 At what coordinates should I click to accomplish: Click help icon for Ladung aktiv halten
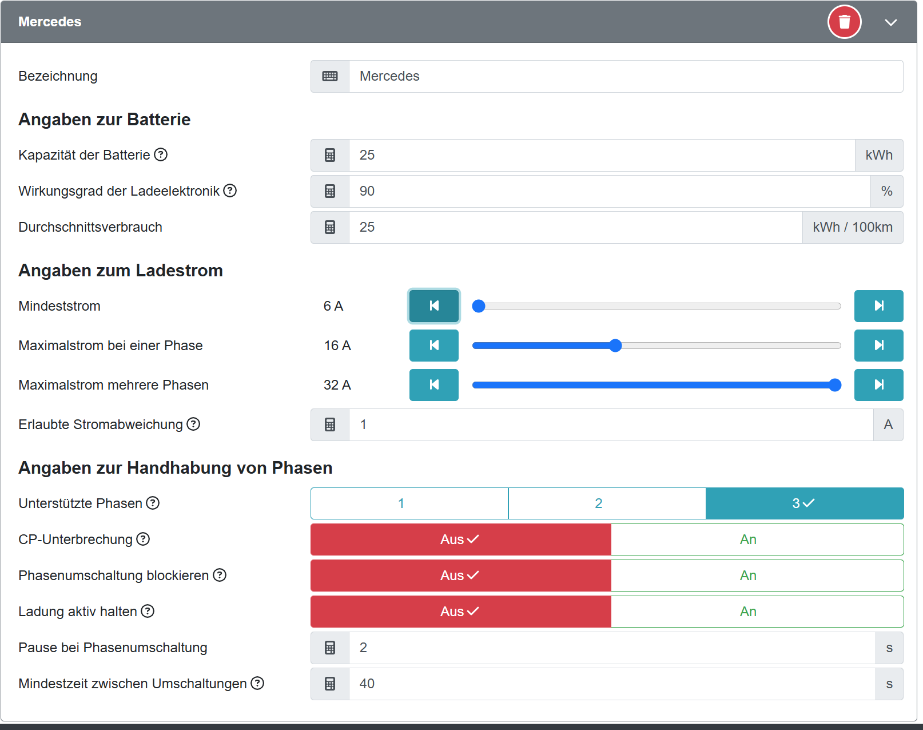148,611
